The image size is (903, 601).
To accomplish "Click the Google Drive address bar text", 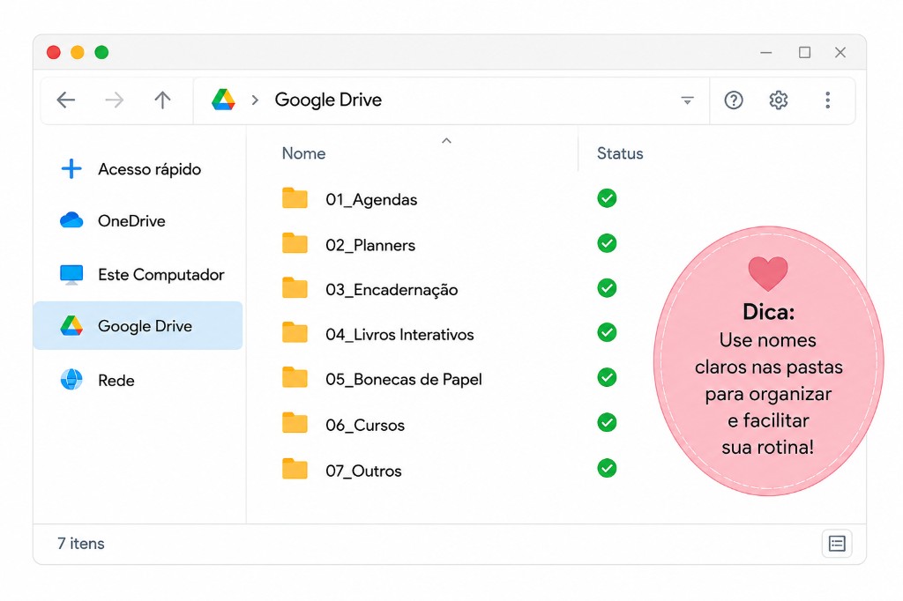I will [x=328, y=100].
